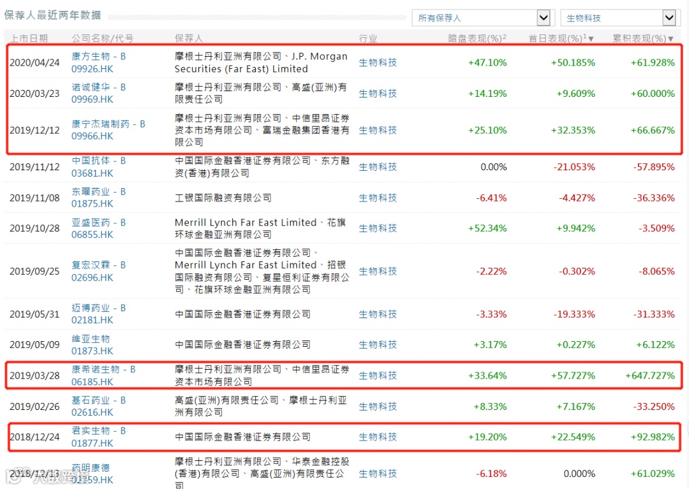Viewport: 689px width, 489px height.
Task: Click the stock code 01875.HK
Action: point(93,203)
